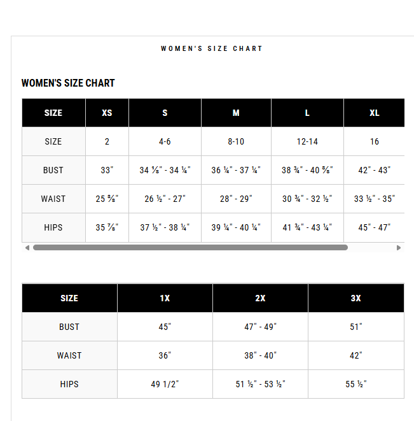This screenshot has width=414, height=421.
Task: Click the XL column header
Action: coord(375,113)
